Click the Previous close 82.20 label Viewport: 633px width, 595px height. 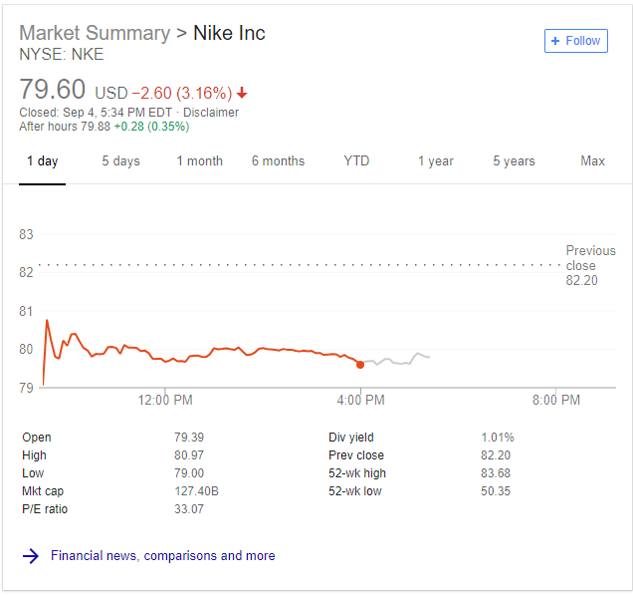pos(590,265)
